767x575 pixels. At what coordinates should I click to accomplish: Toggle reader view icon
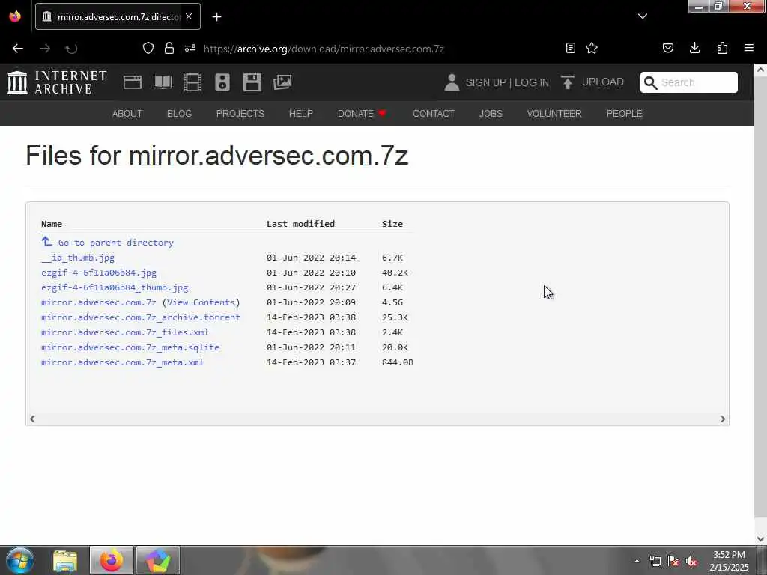coord(570,48)
